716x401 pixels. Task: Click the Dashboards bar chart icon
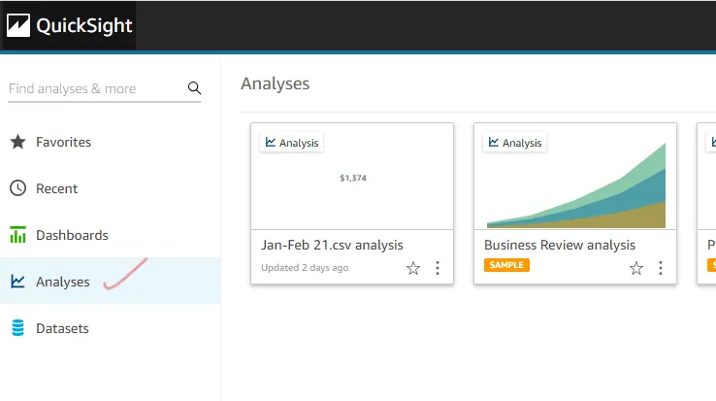[x=17, y=235]
